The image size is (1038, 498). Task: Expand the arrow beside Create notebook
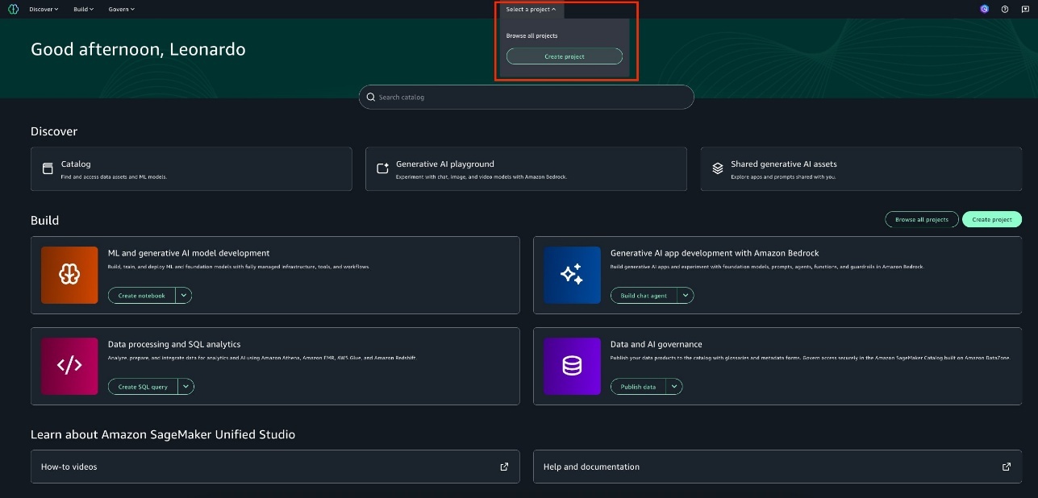point(184,296)
